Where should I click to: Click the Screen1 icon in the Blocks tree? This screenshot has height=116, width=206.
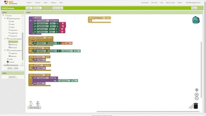tap(6, 15)
